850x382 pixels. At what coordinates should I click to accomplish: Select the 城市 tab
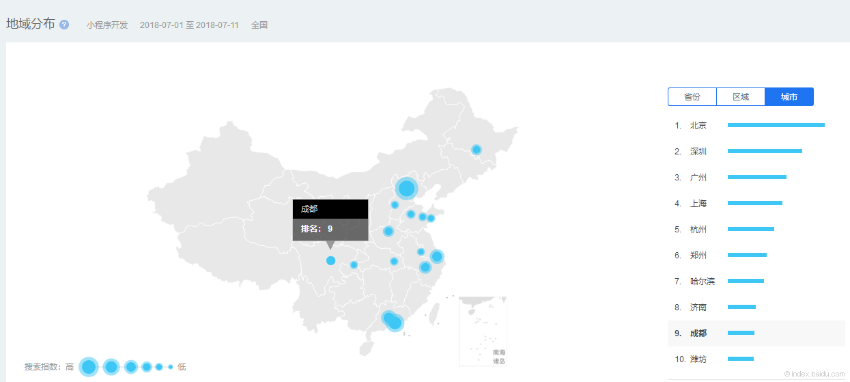(789, 97)
